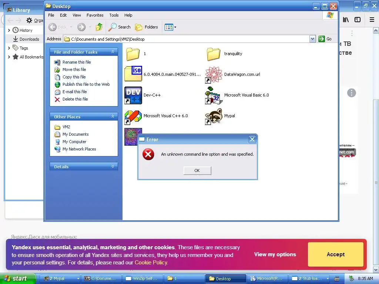379x284 pixels.
Task: Click the Start button
Action: tap(18, 278)
